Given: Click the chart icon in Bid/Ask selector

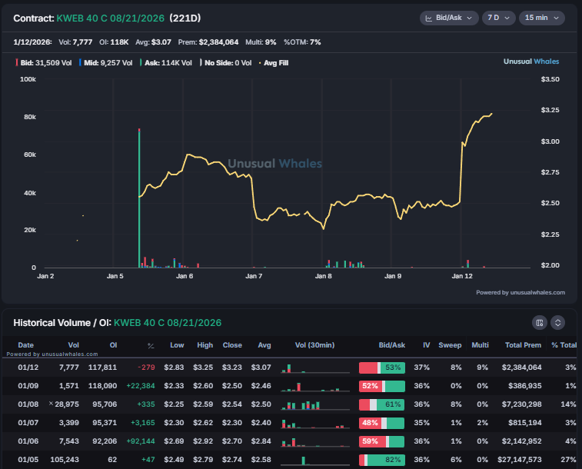Looking at the screenshot, I should tap(429, 18).
